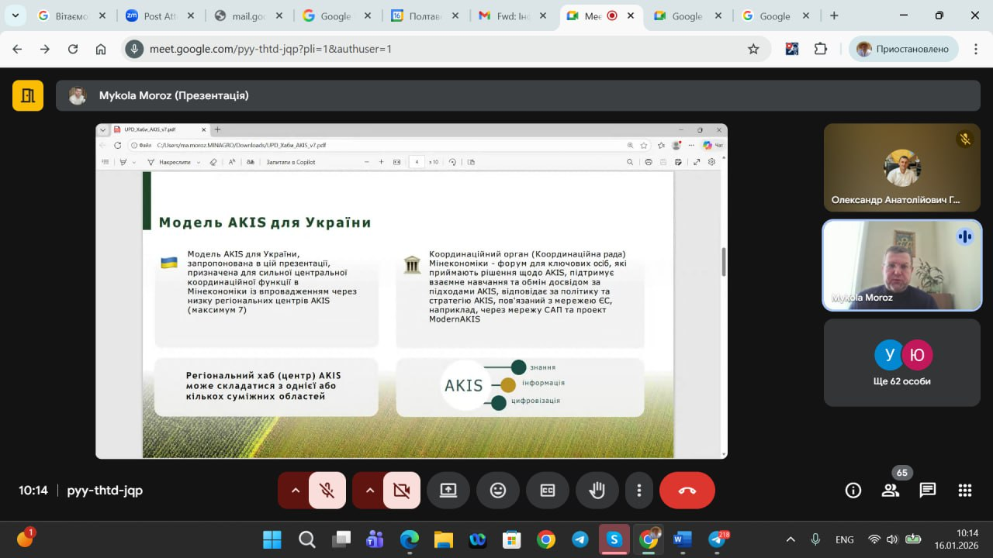Expand video settings arrow beside camera
The height and width of the screenshot is (558, 993).
click(x=369, y=490)
